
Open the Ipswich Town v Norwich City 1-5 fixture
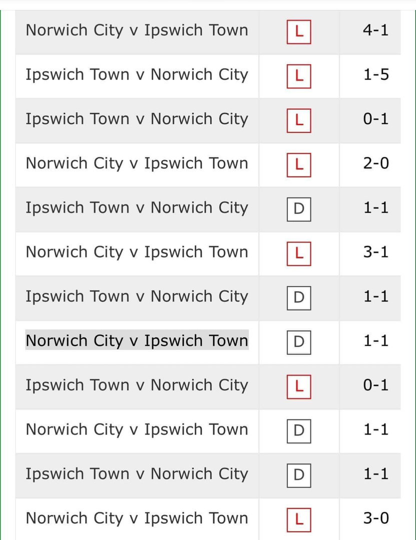[x=137, y=74]
